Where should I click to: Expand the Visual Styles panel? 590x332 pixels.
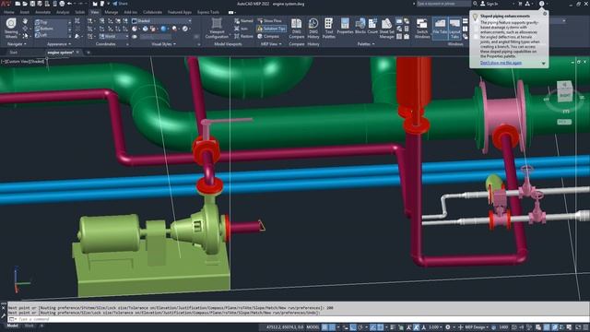(163, 44)
